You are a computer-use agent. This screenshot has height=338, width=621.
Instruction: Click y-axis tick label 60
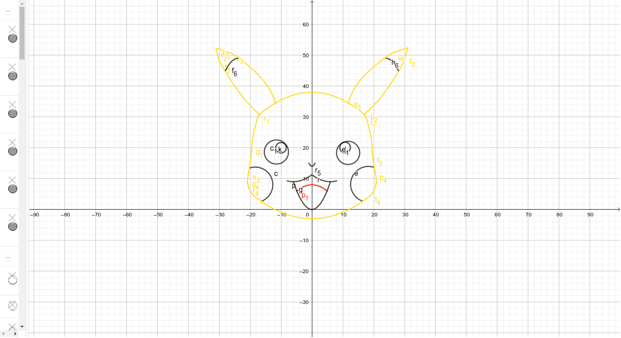point(306,24)
